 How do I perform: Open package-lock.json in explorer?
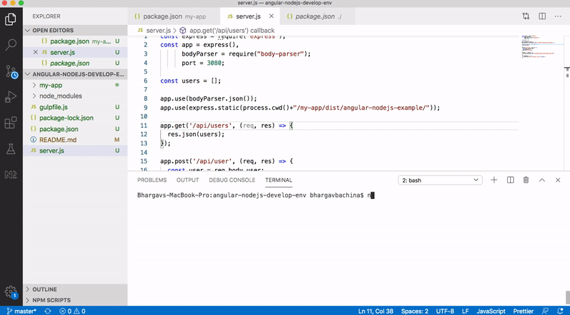[76, 118]
